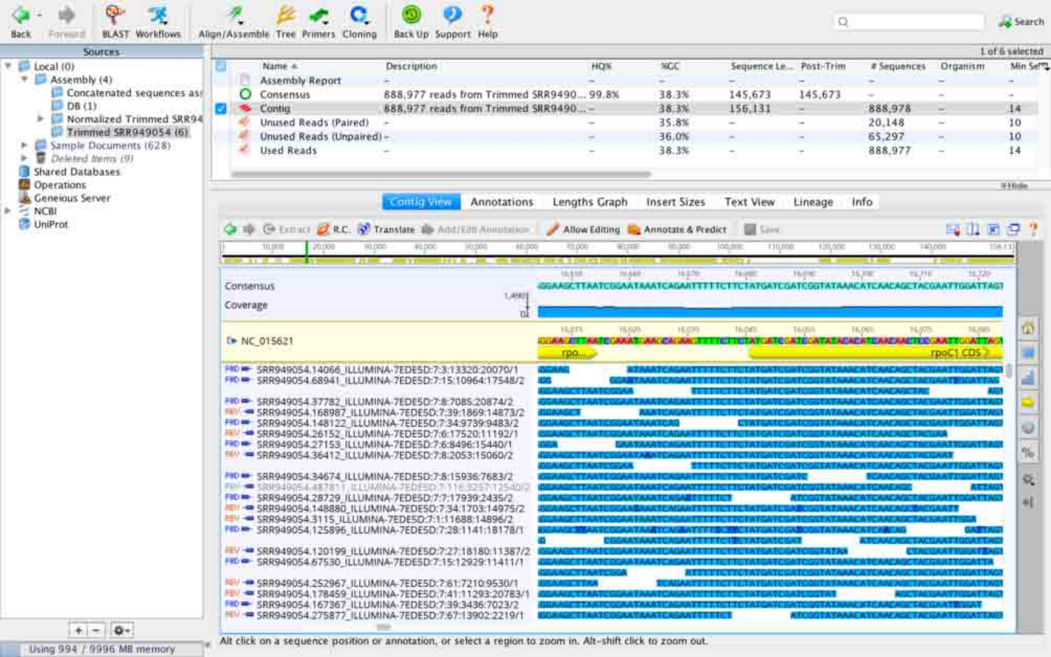Collapse the Local folder tree
This screenshot has height=657, width=1051.
tap(8, 66)
